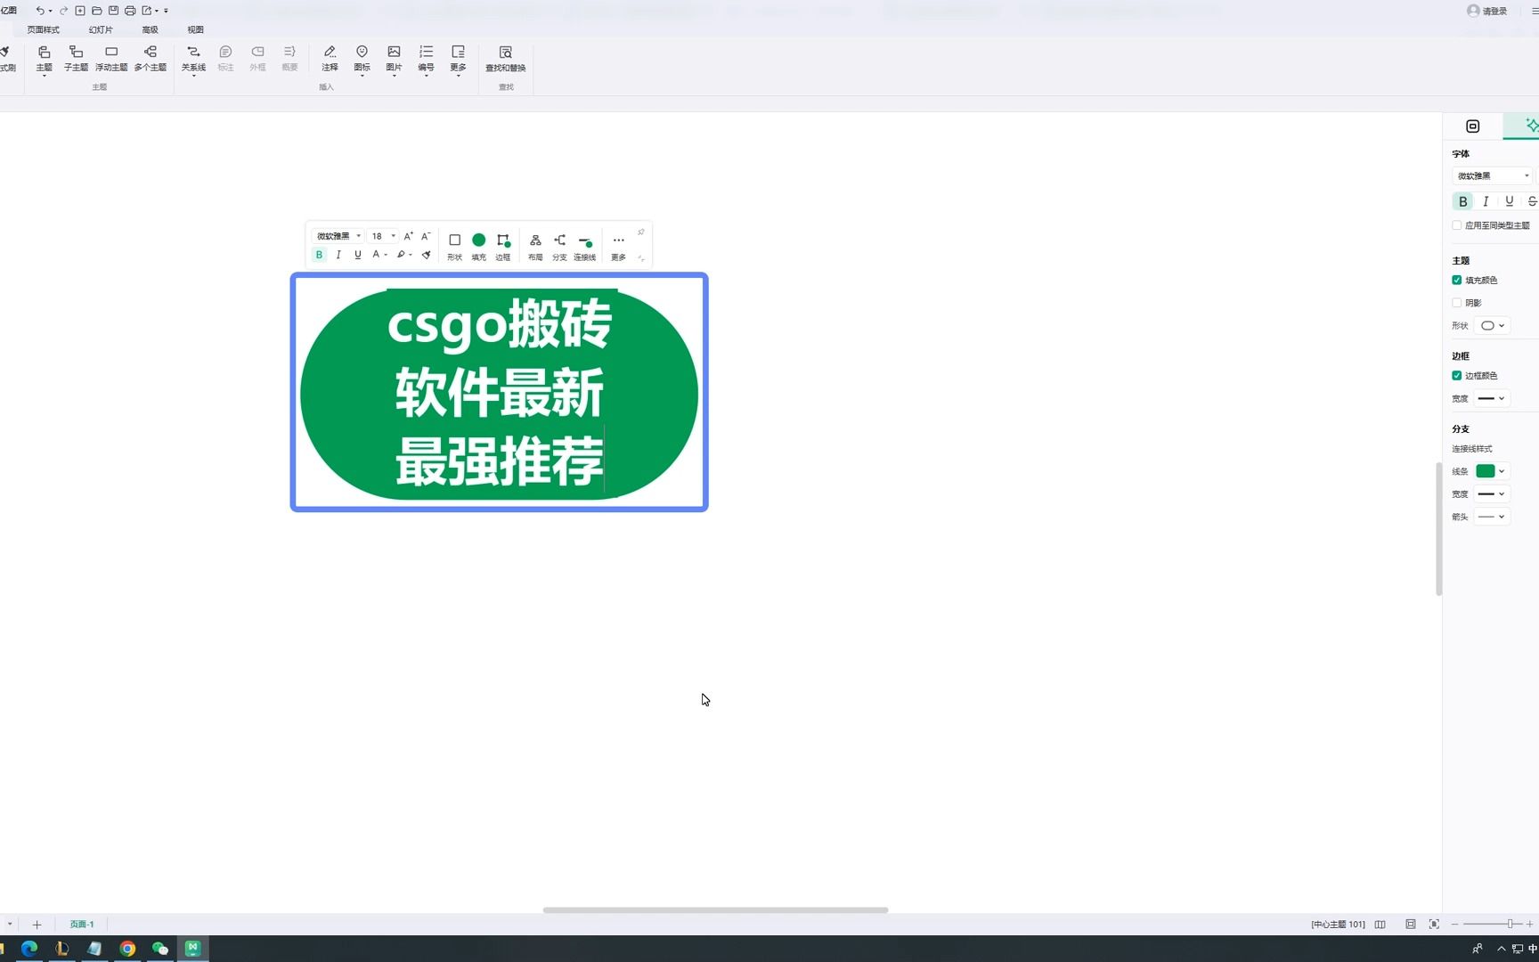Uncheck 填充颜色 fill color checkbox
Image resolution: width=1539 pixels, height=962 pixels.
point(1457,280)
